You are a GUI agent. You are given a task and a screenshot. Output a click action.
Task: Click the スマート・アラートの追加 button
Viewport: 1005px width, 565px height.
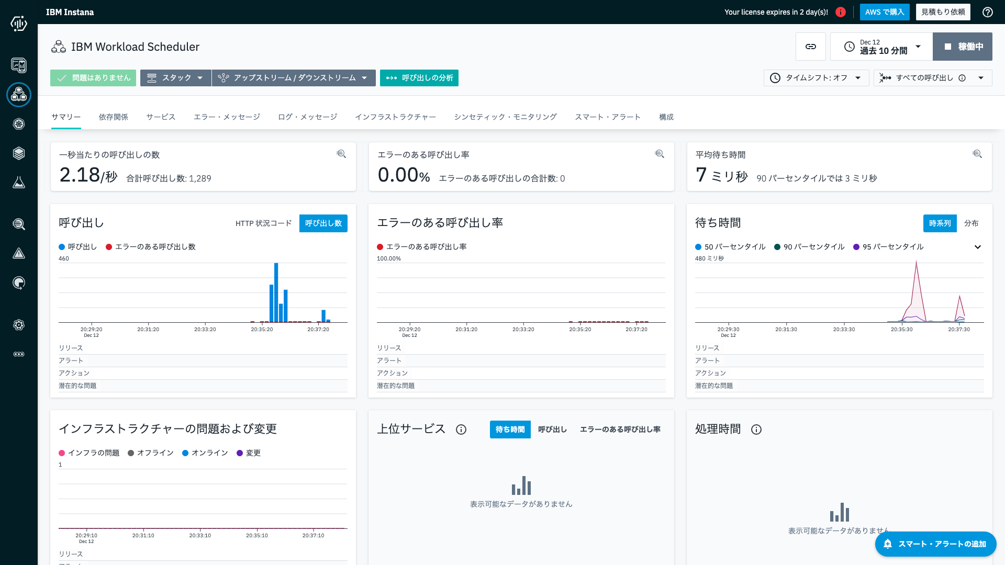tap(935, 544)
